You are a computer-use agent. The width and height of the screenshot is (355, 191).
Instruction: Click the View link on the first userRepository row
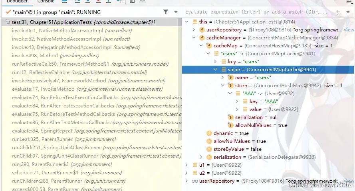point(349,30)
